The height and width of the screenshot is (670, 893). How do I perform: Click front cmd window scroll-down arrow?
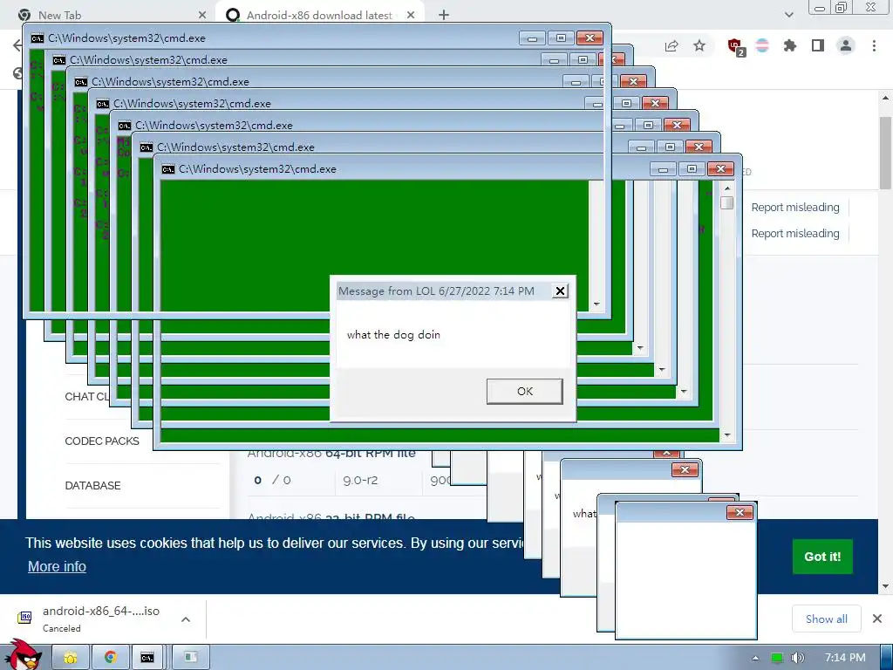coord(726,436)
